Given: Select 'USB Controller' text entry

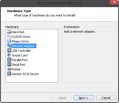Looking at the screenshot, I should point(21,51).
